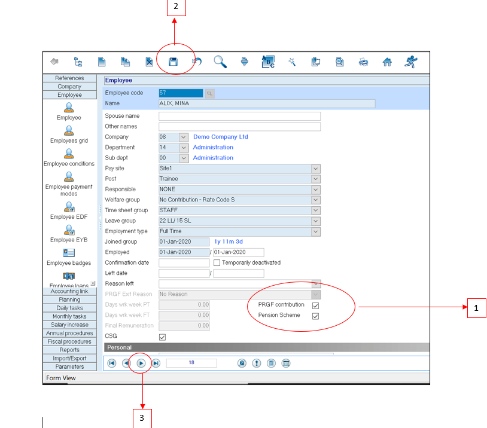The width and height of the screenshot is (487, 428).
Task: Open the Daily tasks section
Action: (69, 308)
